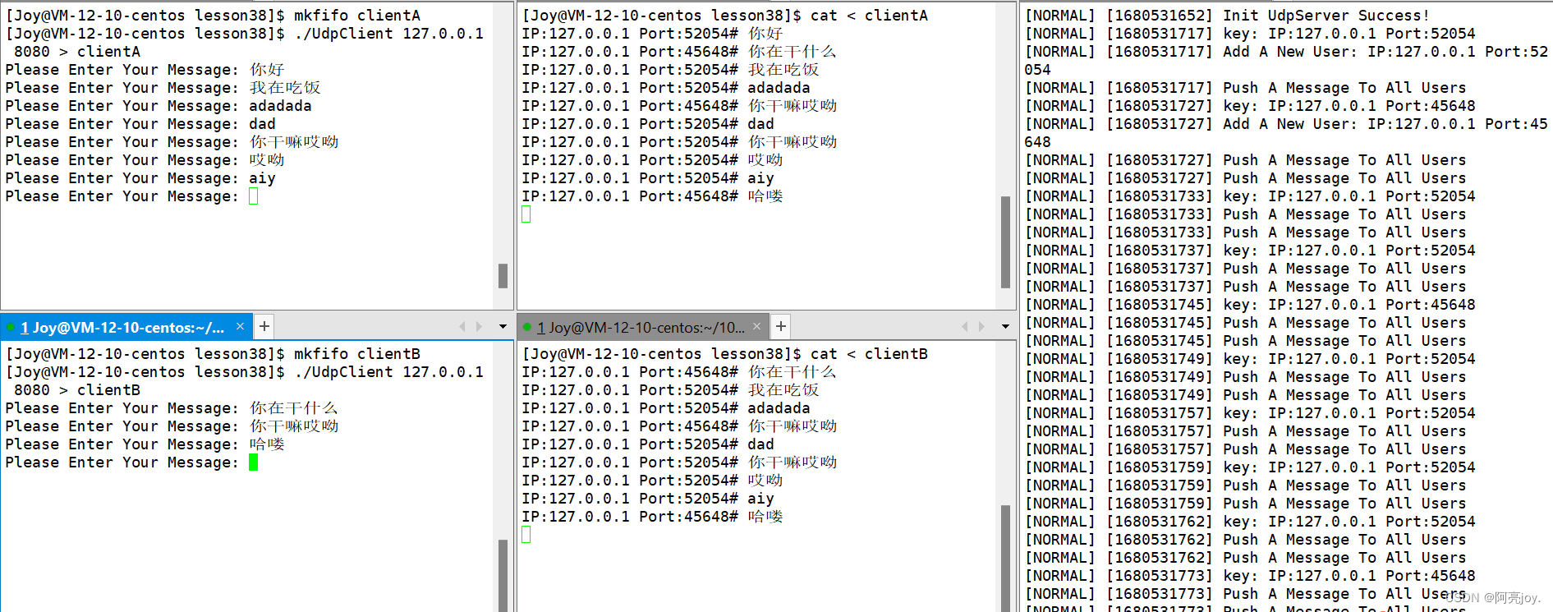Click 'Please Enter Your Message: aiy' line
Viewport: 1553px width, 612px height.
pyautogui.click(x=140, y=178)
